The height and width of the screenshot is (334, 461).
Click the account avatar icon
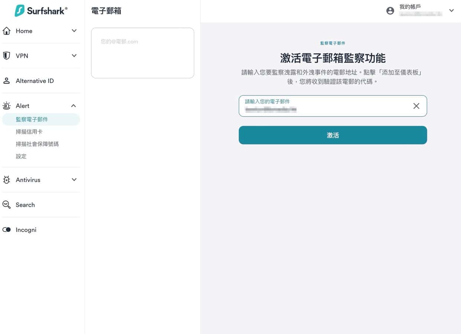click(390, 11)
